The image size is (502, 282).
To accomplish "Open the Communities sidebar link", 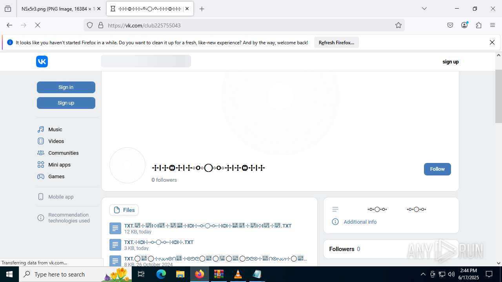I will click(64, 153).
